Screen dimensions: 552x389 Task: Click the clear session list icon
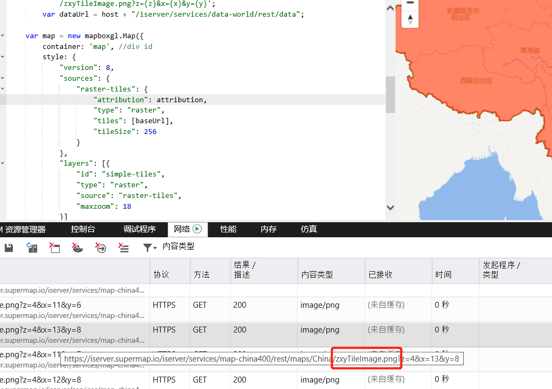tap(124, 247)
